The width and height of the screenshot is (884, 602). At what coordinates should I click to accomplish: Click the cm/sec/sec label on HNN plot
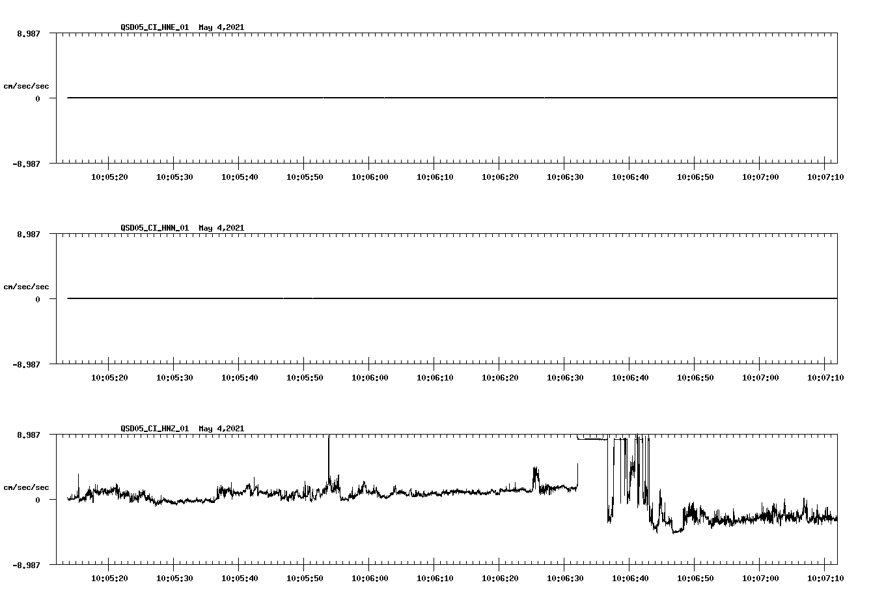[x=27, y=286]
